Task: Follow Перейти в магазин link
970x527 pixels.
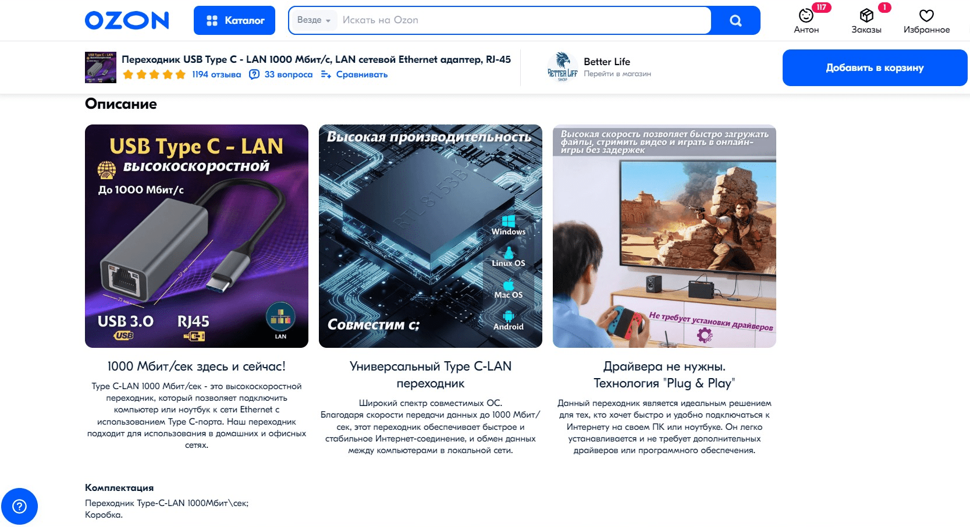Action: tap(617, 74)
